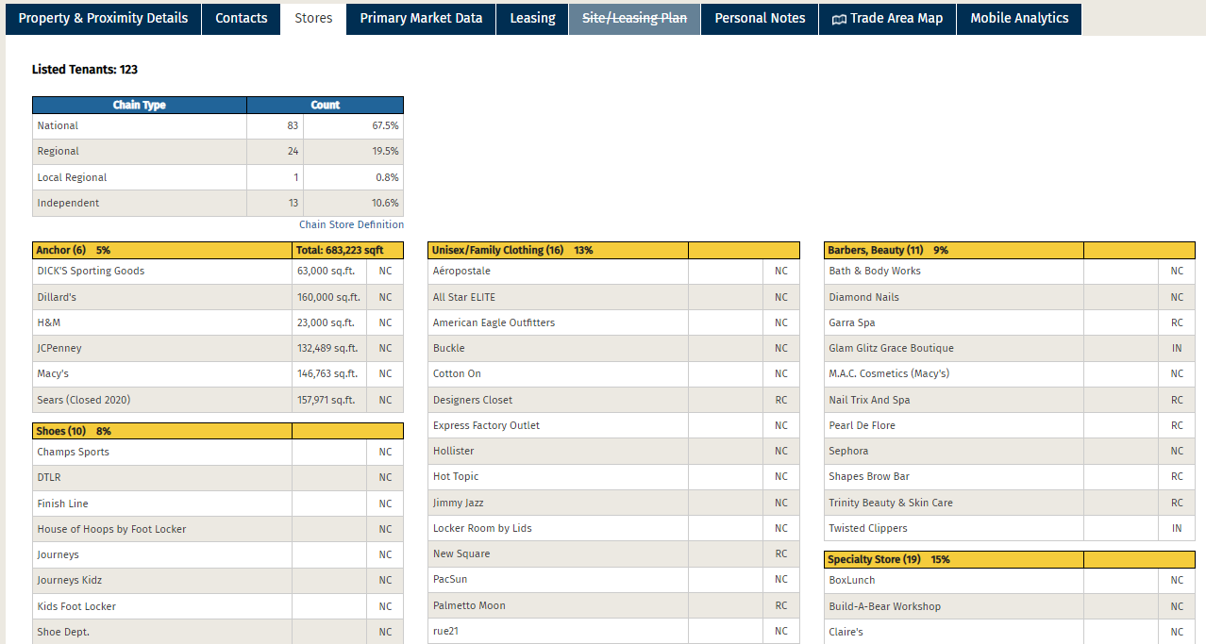Select Sephora in the Barbers, Beauty list

coord(847,451)
